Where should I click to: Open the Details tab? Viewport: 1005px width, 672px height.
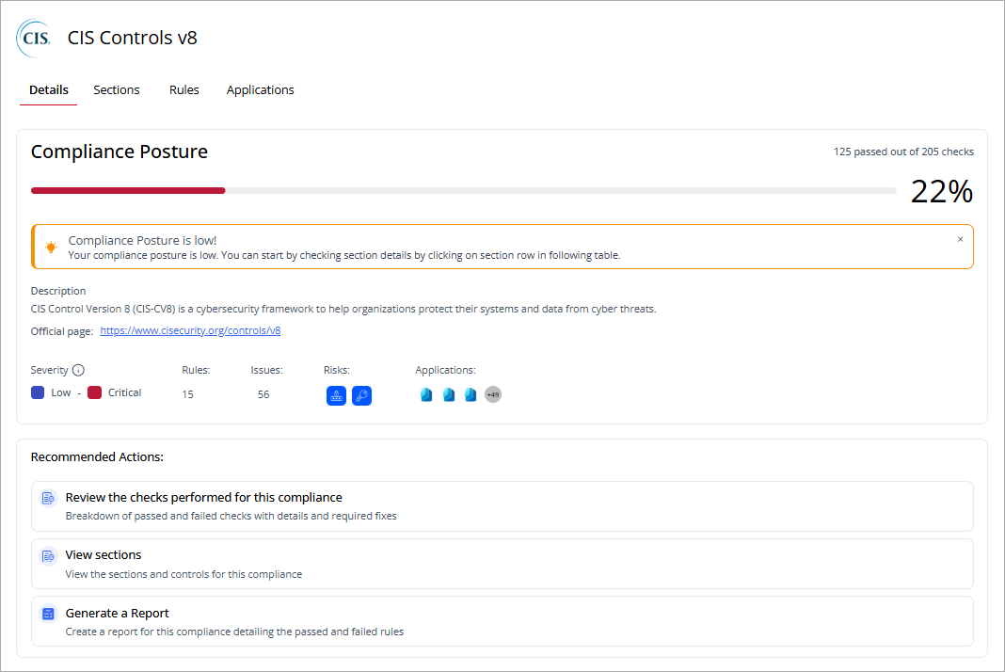[x=49, y=89]
